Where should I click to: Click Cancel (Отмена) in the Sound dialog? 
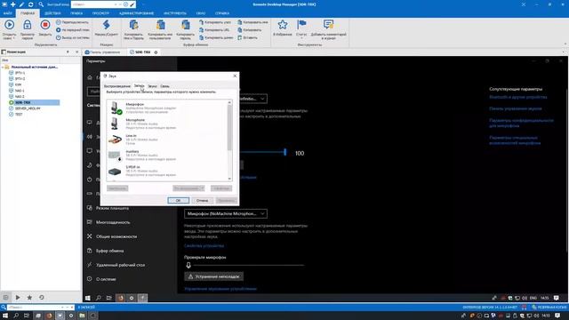202,200
